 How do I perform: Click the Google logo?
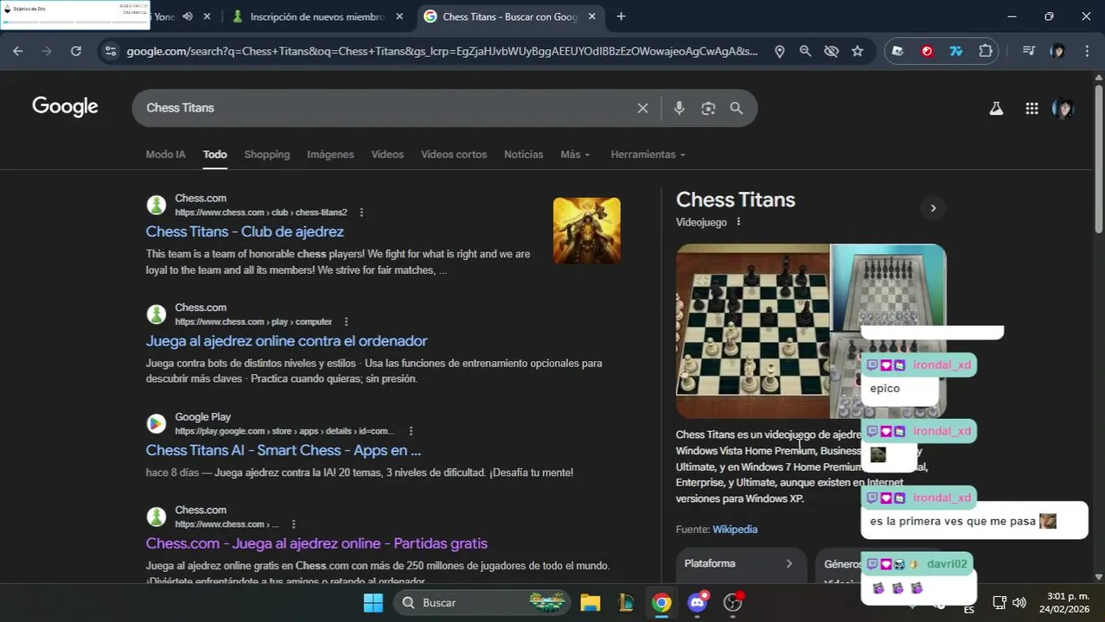pyautogui.click(x=65, y=107)
